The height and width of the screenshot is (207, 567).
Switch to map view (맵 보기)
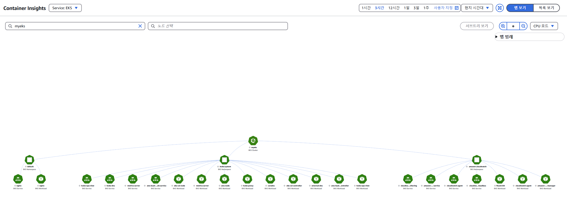tap(520, 8)
